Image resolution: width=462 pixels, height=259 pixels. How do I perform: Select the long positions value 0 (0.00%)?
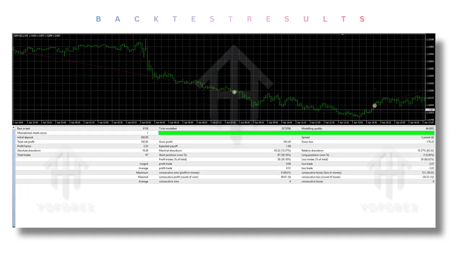[429, 155]
